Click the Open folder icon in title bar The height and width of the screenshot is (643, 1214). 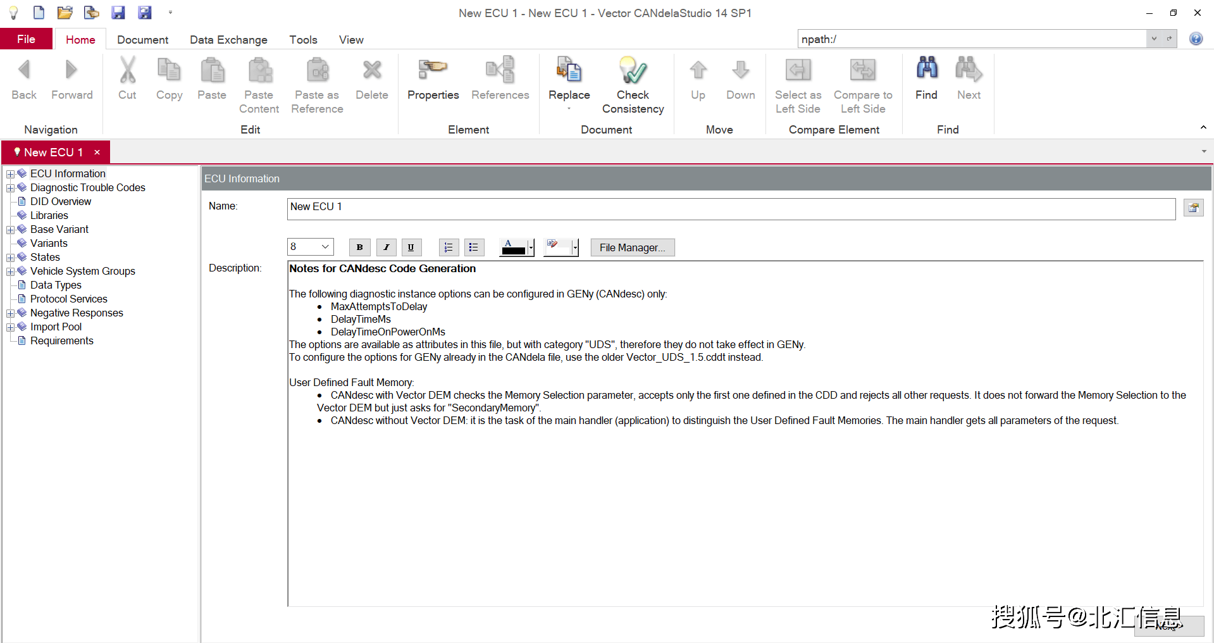click(65, 13)
